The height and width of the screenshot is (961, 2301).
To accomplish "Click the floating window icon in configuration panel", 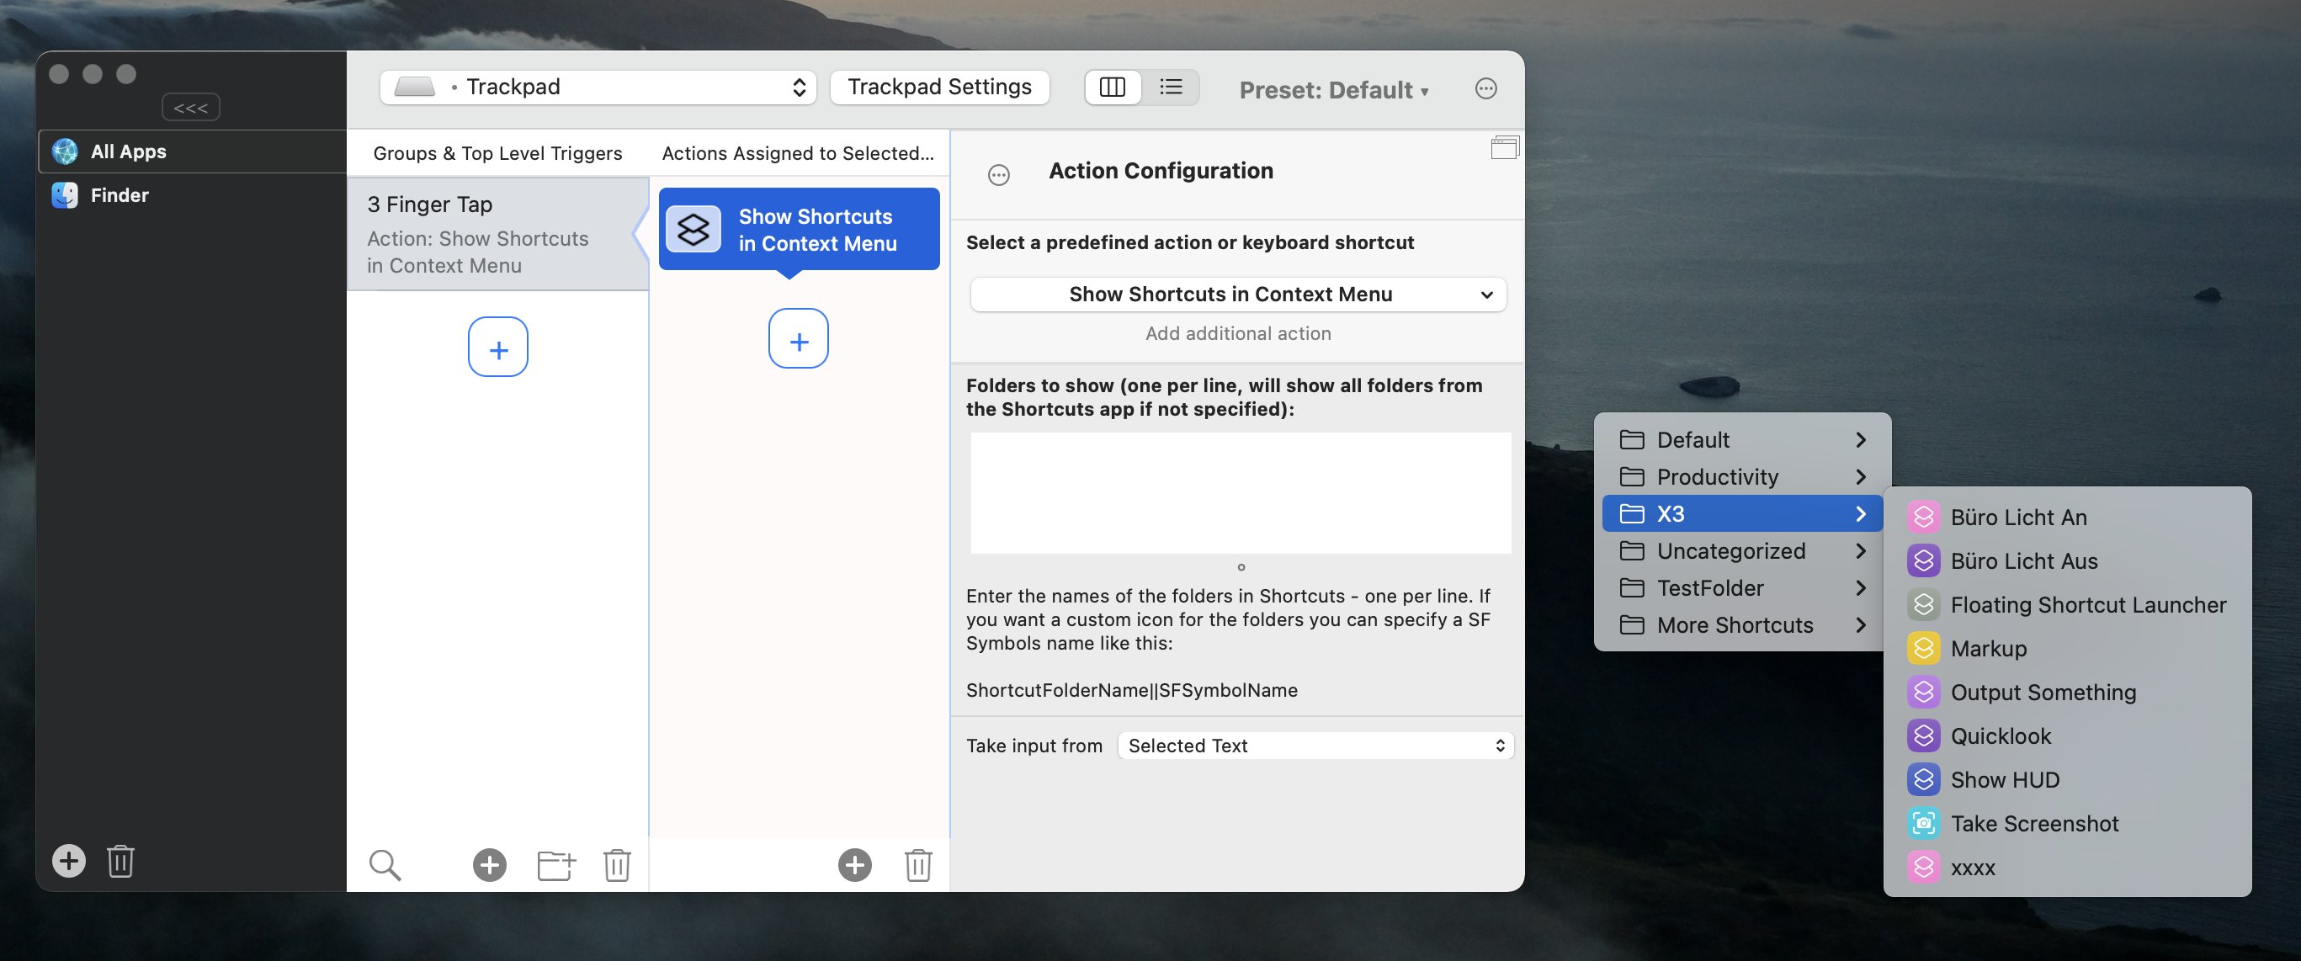I will pos(1505,147).
